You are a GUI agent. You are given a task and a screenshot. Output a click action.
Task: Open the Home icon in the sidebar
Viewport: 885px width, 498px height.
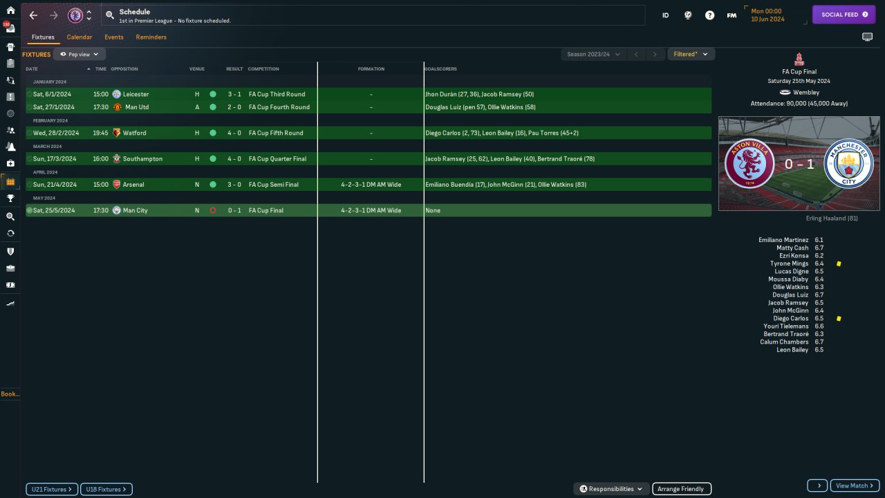coord(10,10)
